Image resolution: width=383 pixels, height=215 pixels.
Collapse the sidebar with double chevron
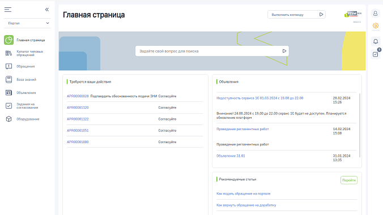[47, 10]
